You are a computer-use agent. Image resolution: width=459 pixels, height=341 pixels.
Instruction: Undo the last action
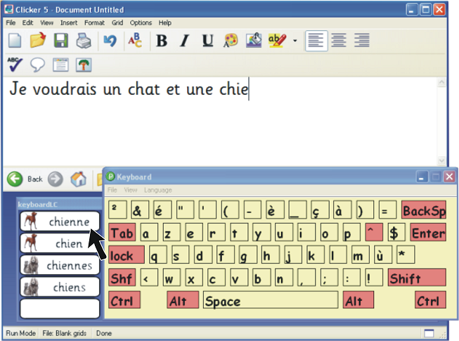[x=110, y=40]
